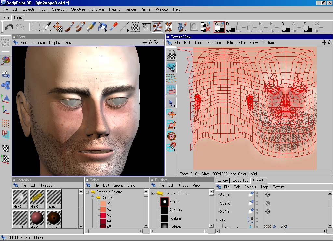Image resolution: width=333 pixels, height=241 pixels.
Task: Click the paint palette icon in left sidebar
Action: coord(6,60)
